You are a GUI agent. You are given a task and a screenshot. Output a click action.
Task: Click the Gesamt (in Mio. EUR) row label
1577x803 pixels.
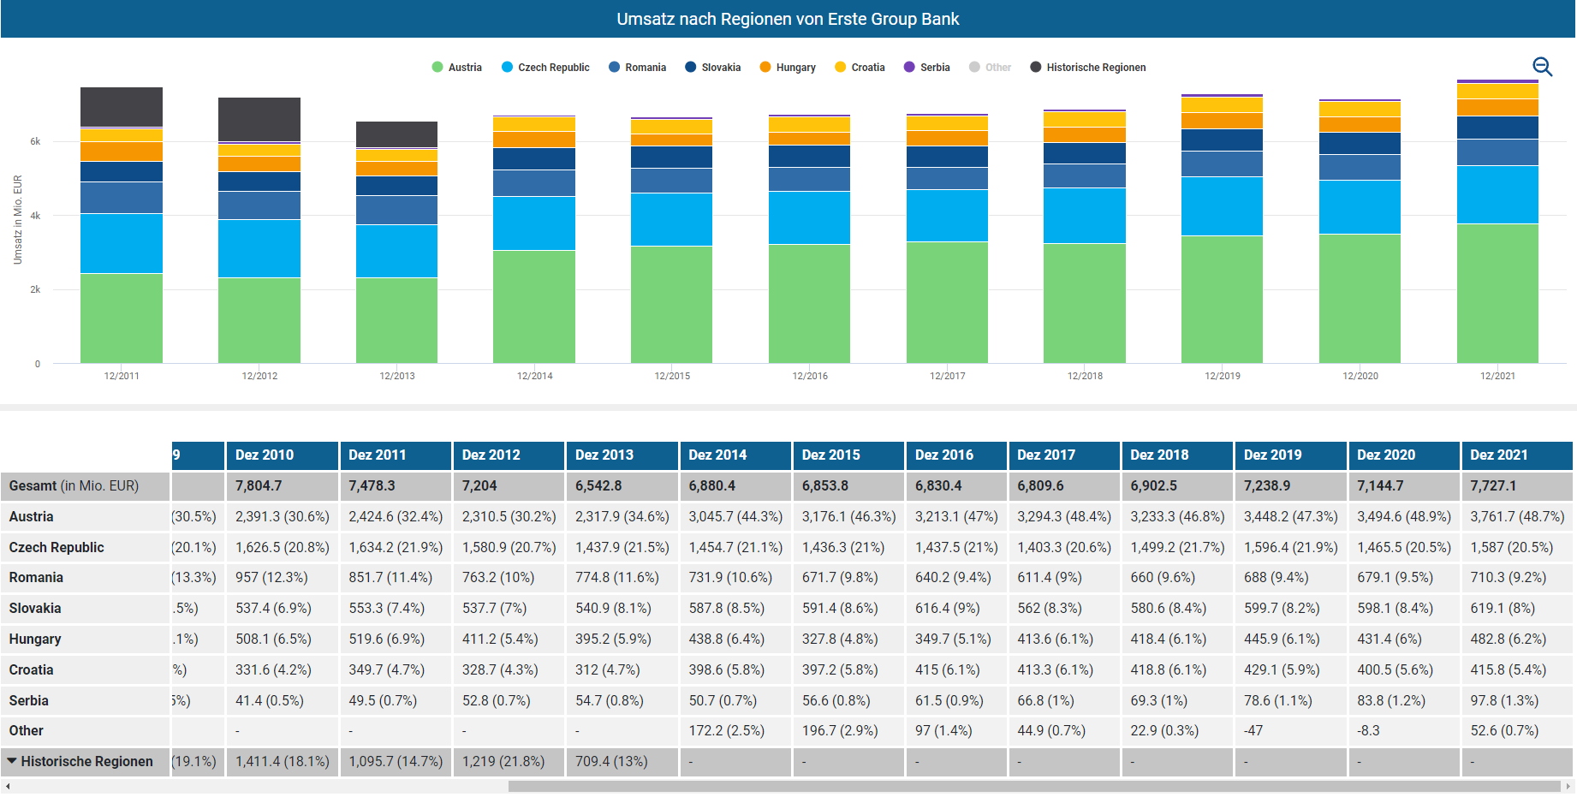pos(74,486)
